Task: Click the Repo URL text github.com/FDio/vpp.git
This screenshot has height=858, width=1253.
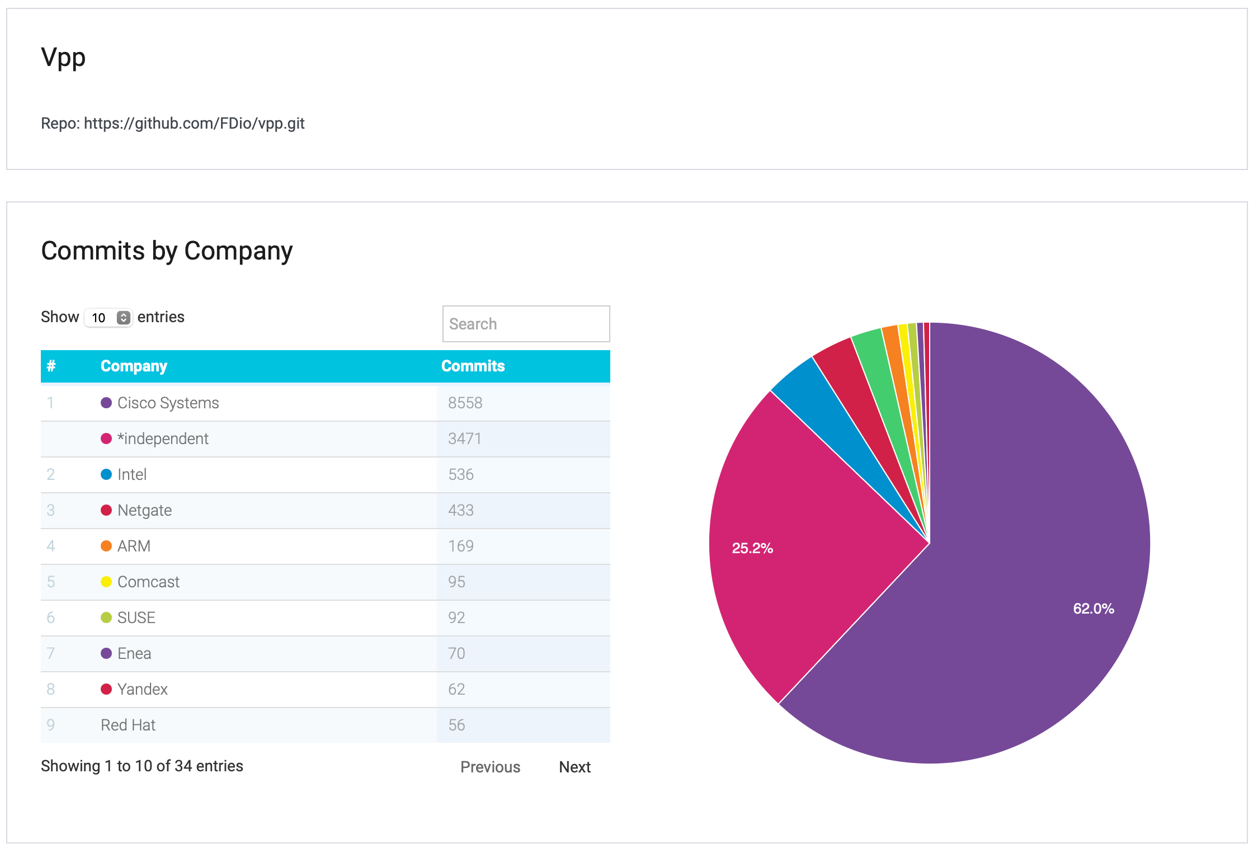Action: coord(194,123)
